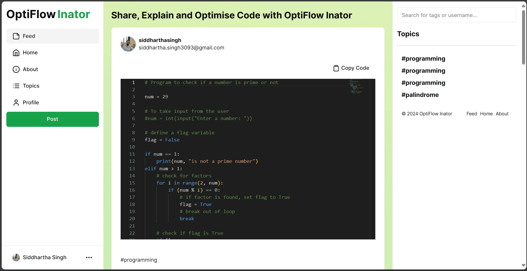This screenshot has width=527, height=271.
Task: Click the small user avatar at bottom-left
Action: click(x=16, y=258)
